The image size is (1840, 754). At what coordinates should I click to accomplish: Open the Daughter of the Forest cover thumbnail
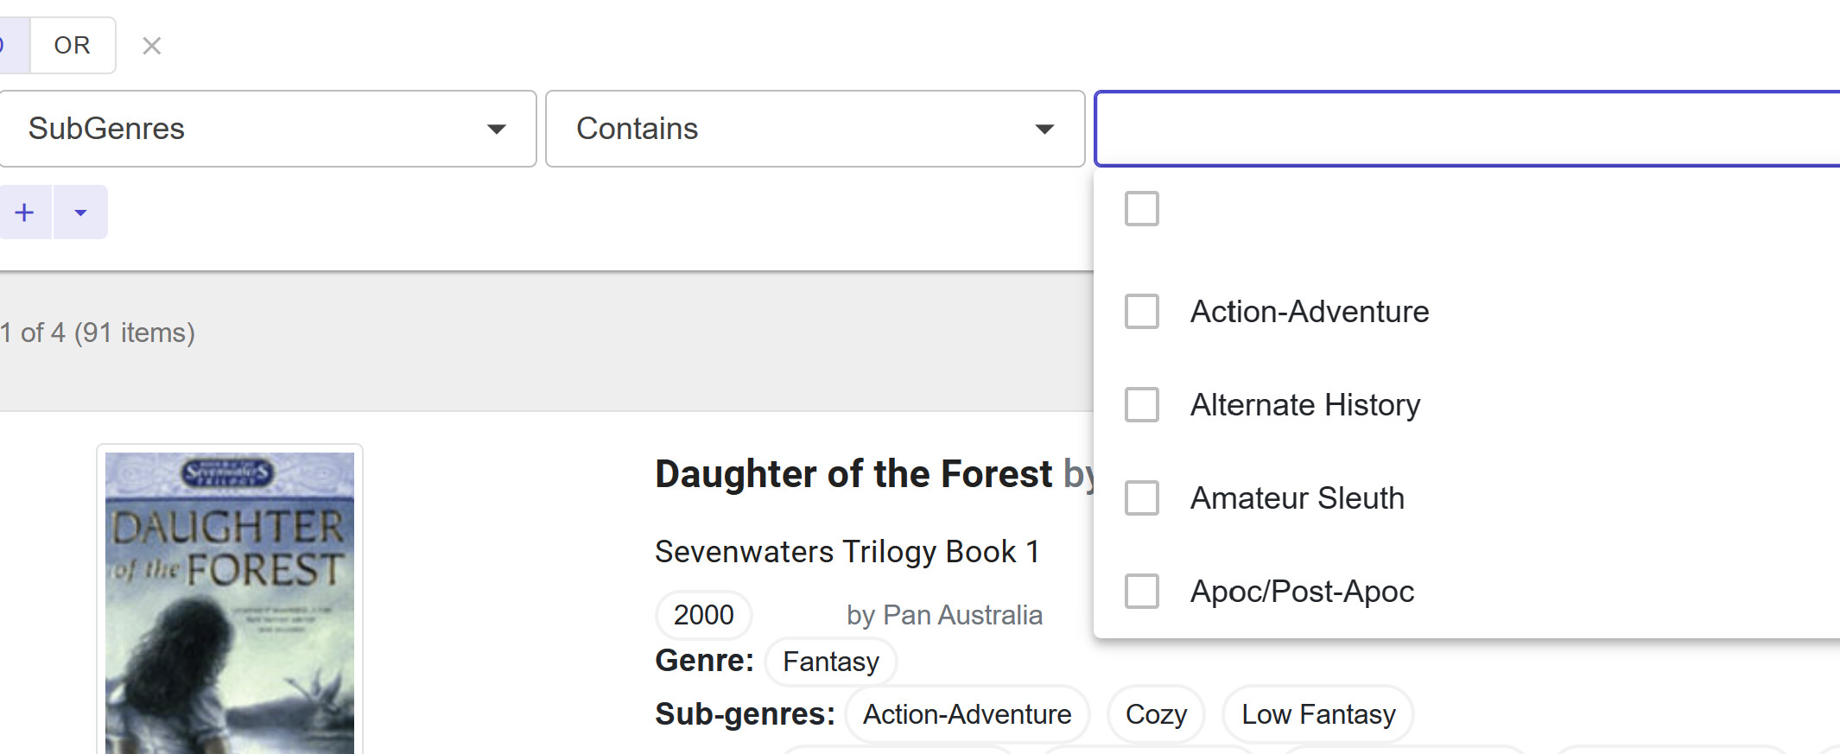pyautogui.click(x=230, y=601)
